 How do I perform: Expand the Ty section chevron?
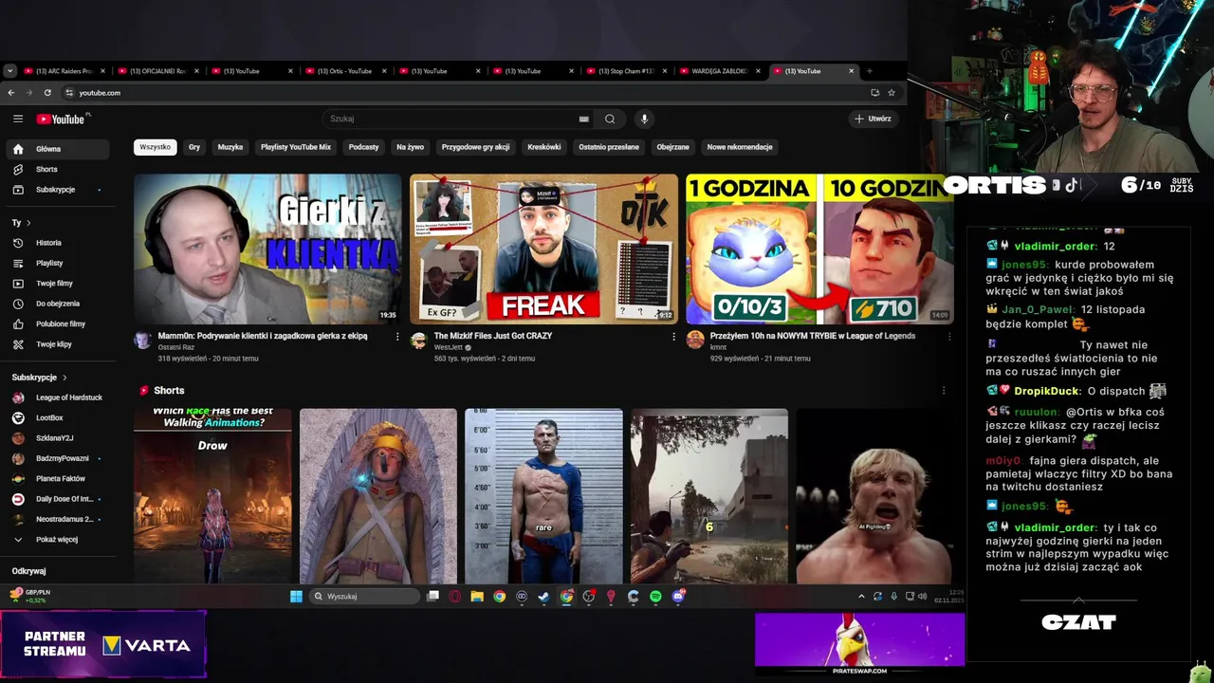coord(28,223)
